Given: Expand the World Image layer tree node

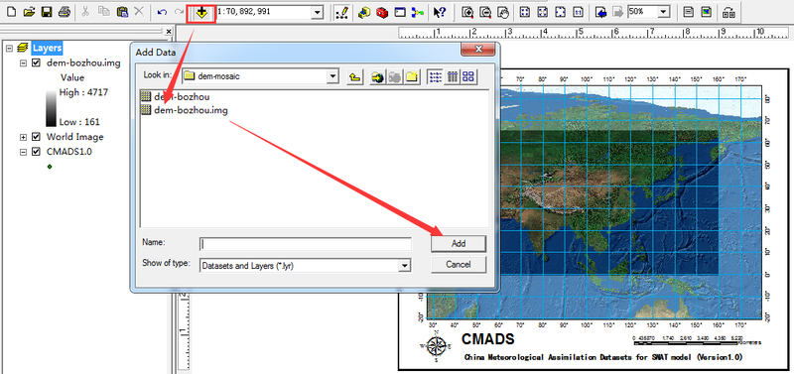Looking at the screenshot, I should click(x=23, y=137).
